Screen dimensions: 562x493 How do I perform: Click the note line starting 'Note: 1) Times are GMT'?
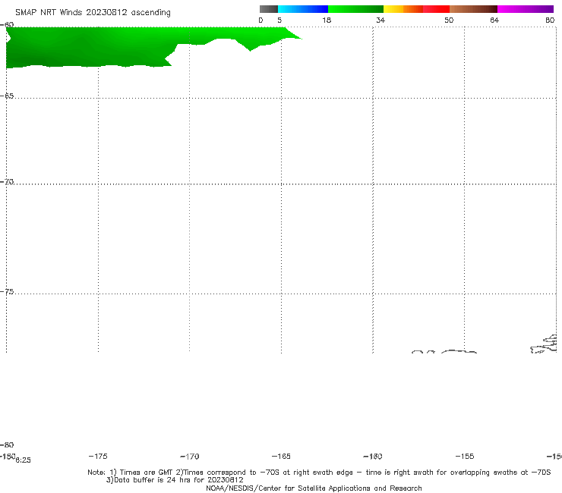[319, 473]
